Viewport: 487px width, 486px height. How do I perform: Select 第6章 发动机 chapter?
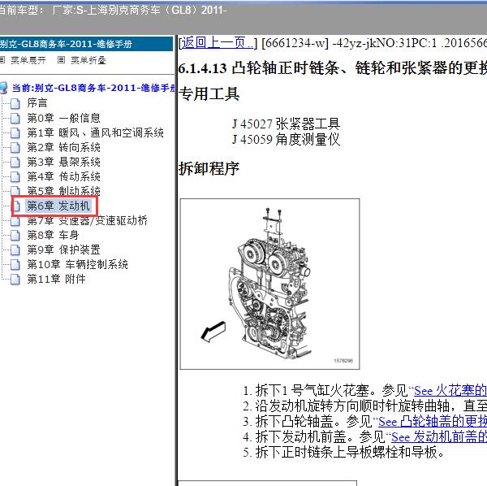(x=58, y=206)
